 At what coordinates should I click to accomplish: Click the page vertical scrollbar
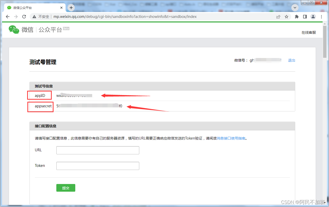point(325,42)
